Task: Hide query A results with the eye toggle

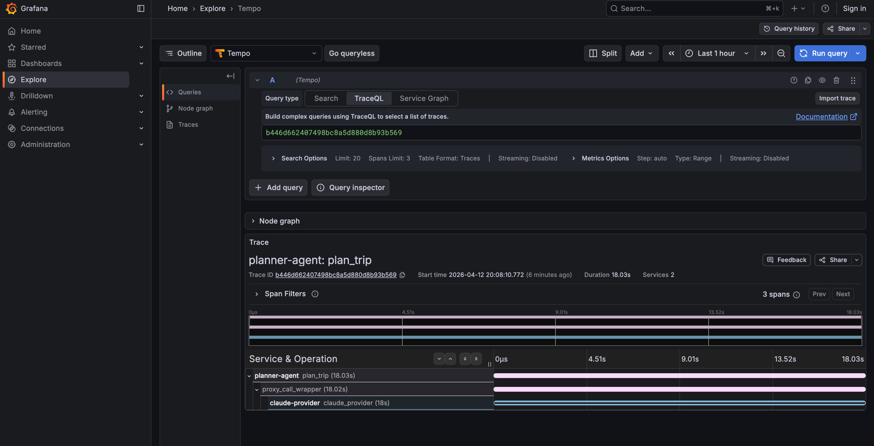Action: [822, 80]
